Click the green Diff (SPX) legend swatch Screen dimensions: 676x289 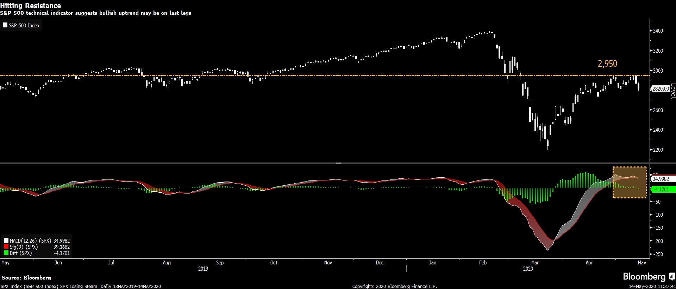pyautogui.click(x=6, y=253)
